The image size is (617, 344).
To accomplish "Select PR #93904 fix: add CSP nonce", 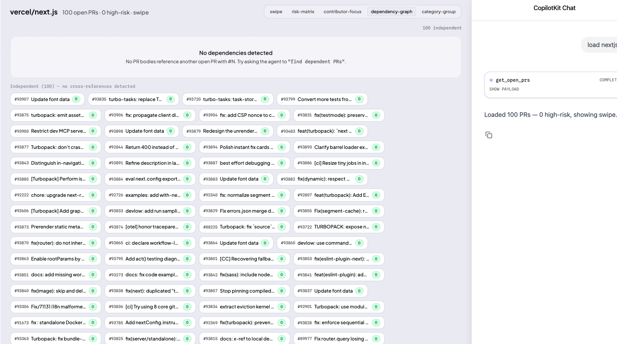I will point(245,115).
